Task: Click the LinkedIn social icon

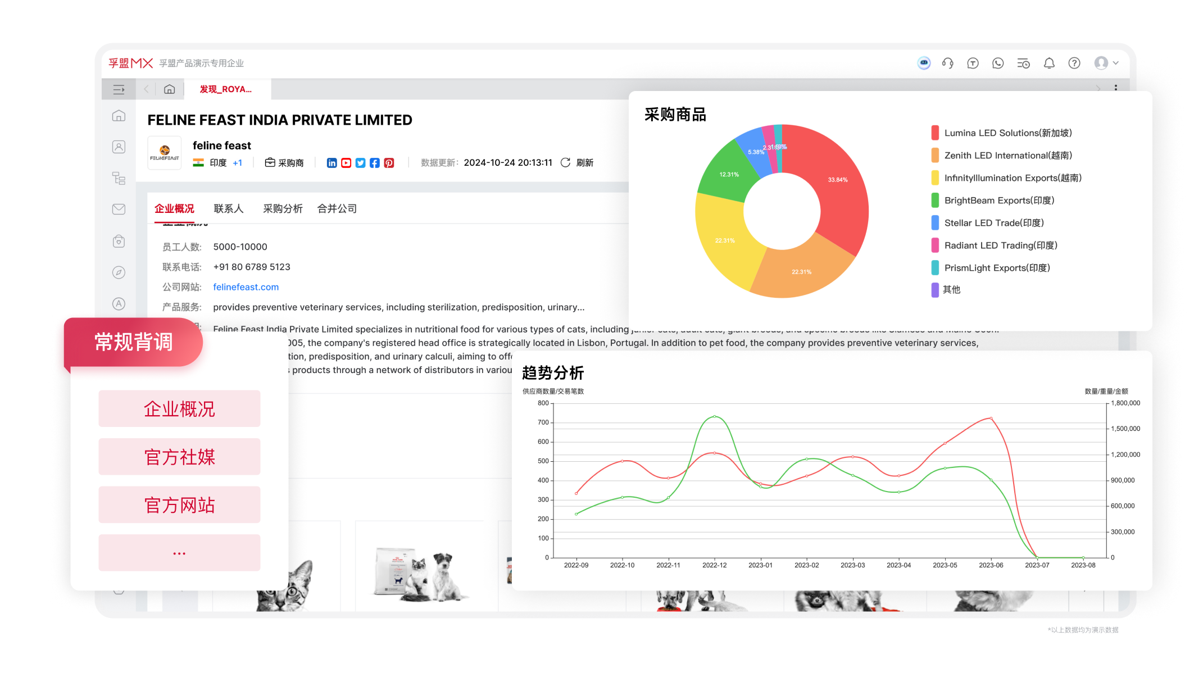Action: coord(332,163)
